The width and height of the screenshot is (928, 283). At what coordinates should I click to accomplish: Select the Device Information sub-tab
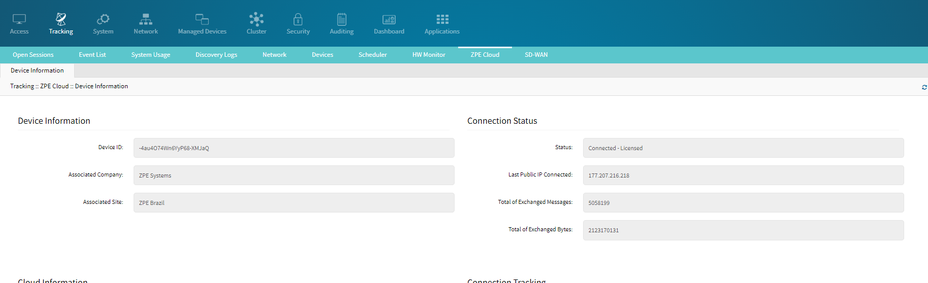pos(37,70)
